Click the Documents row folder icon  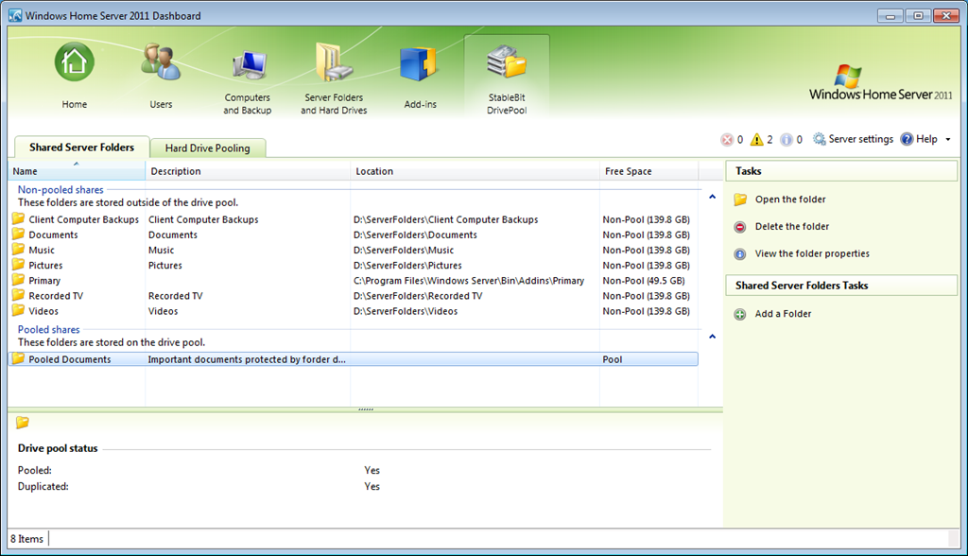[x=19, y=235]
